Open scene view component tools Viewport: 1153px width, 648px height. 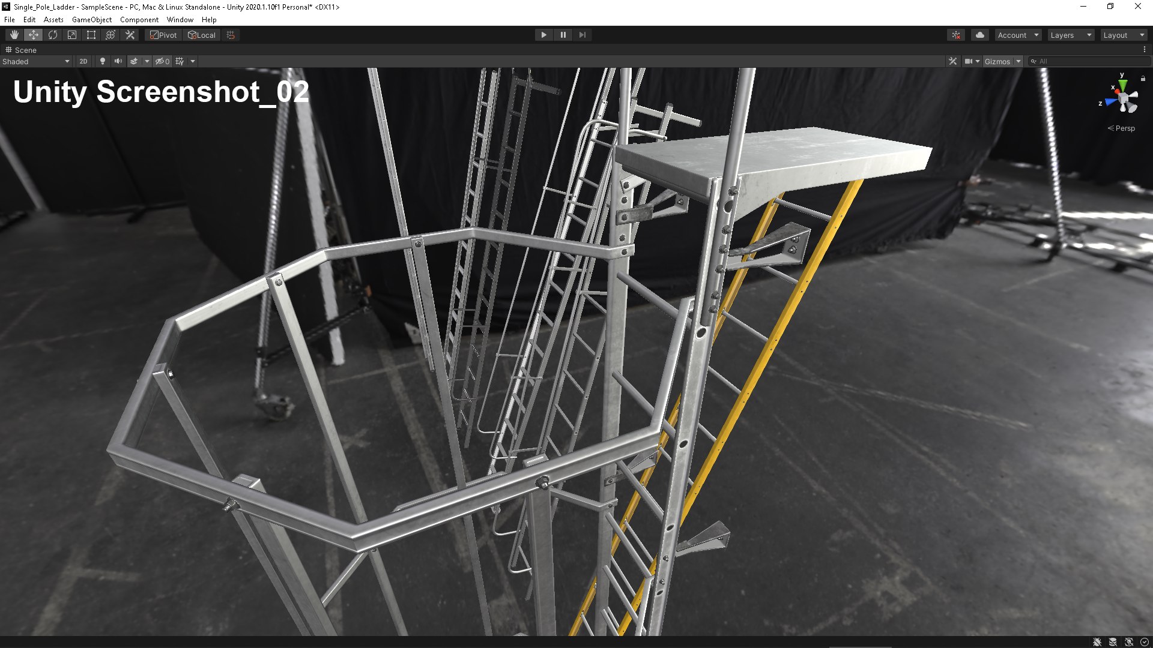[x=952, y=61]
